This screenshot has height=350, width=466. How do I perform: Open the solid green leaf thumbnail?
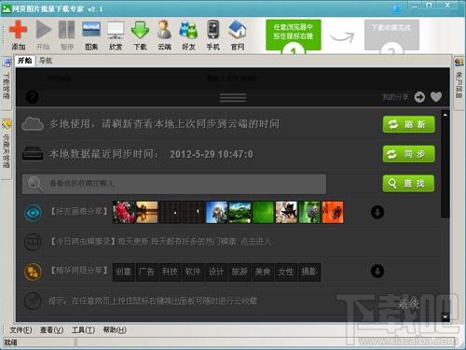click(x=263, y=212)
